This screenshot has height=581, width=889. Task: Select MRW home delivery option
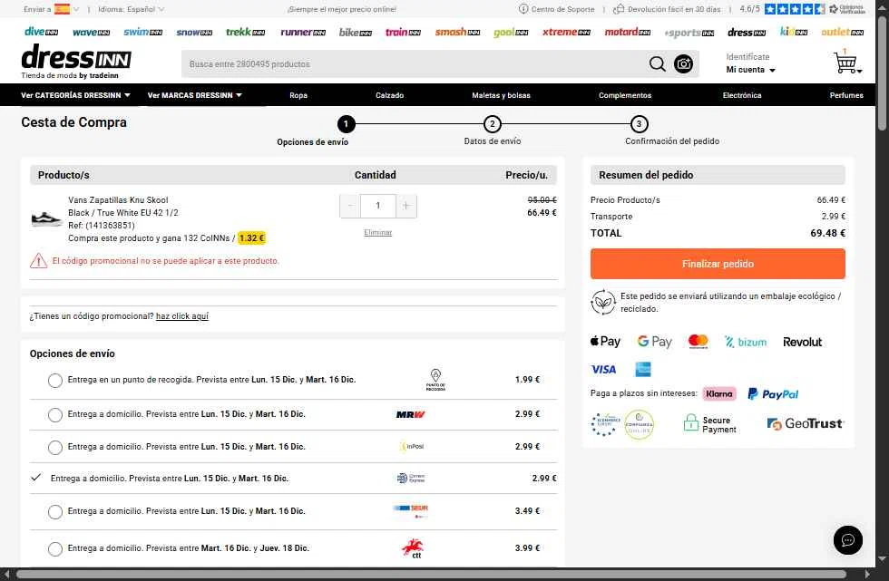[55, 415]
